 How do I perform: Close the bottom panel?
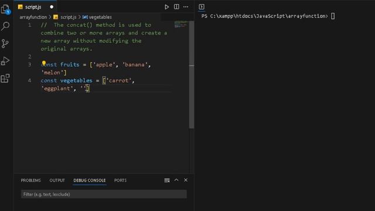[x=186, y=180]
